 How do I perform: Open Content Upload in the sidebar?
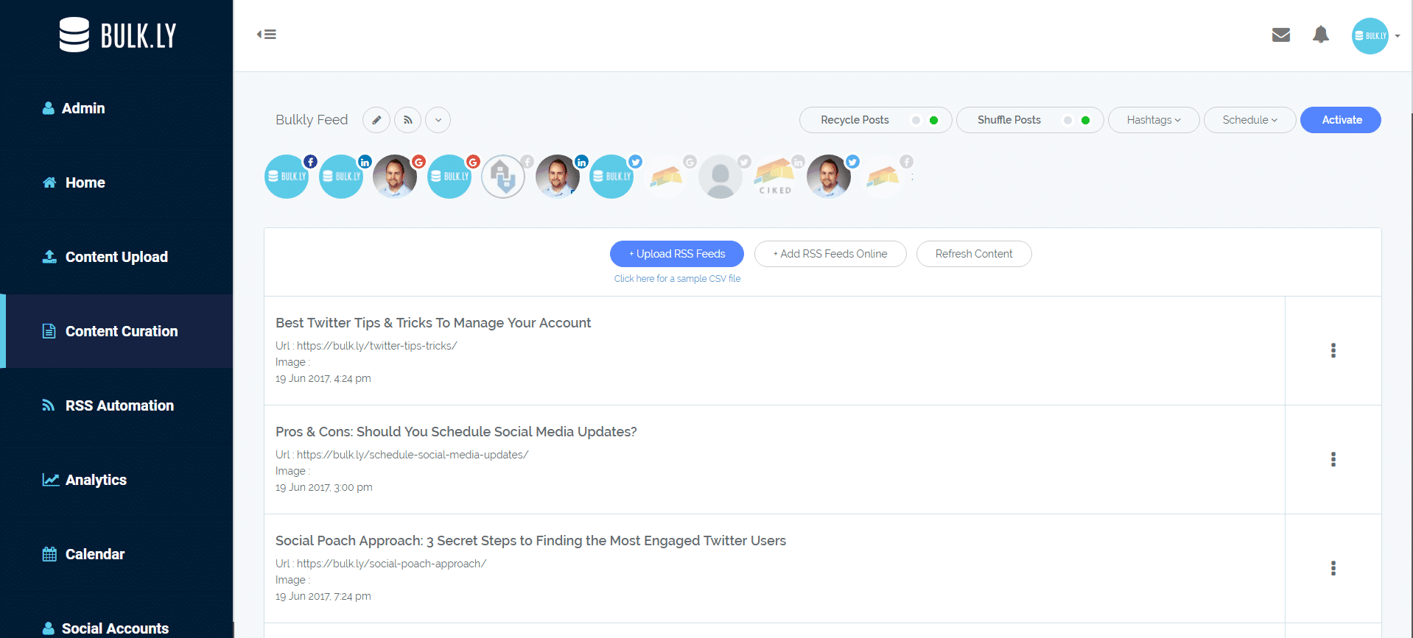(116, 257)
